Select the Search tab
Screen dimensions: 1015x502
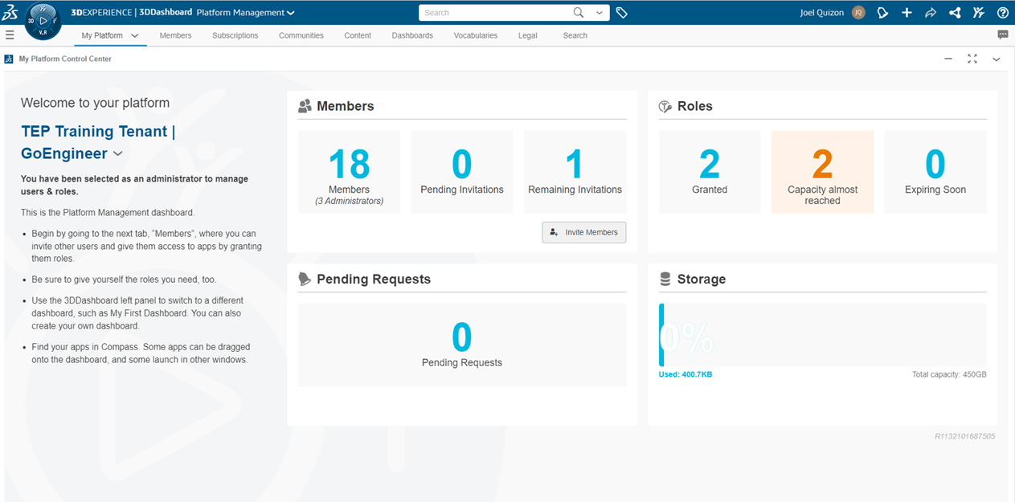pos(575,35)
